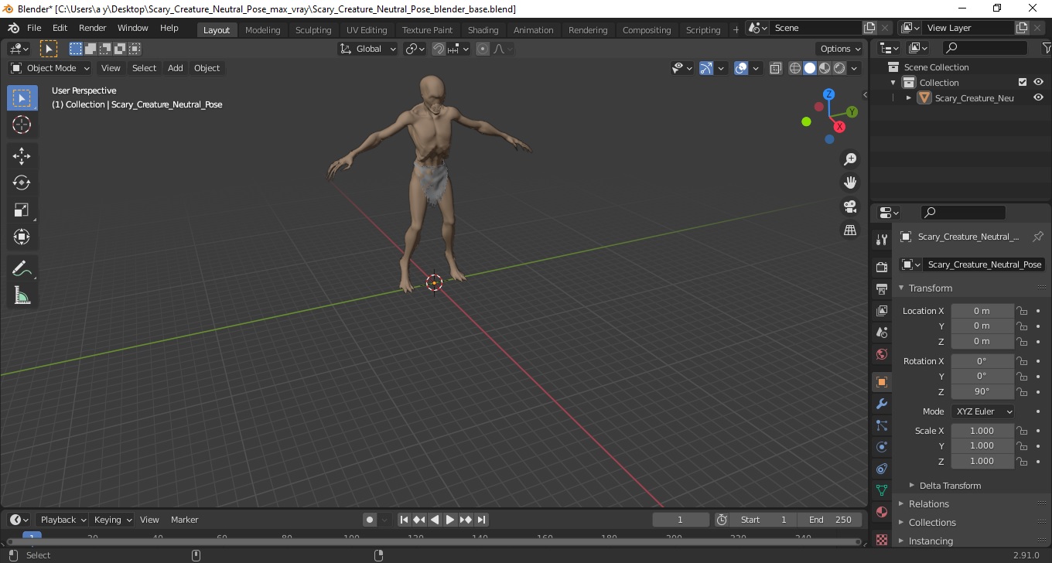Jump to the timeline end frame
Screen dimensions: 1052x563
pyautogui.click(x=481, y=520)
